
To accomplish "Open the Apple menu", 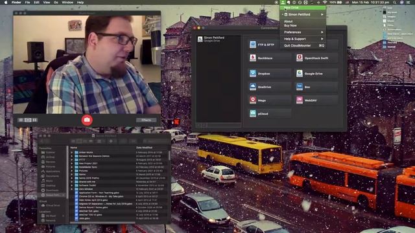I will (x=6, y=3).
